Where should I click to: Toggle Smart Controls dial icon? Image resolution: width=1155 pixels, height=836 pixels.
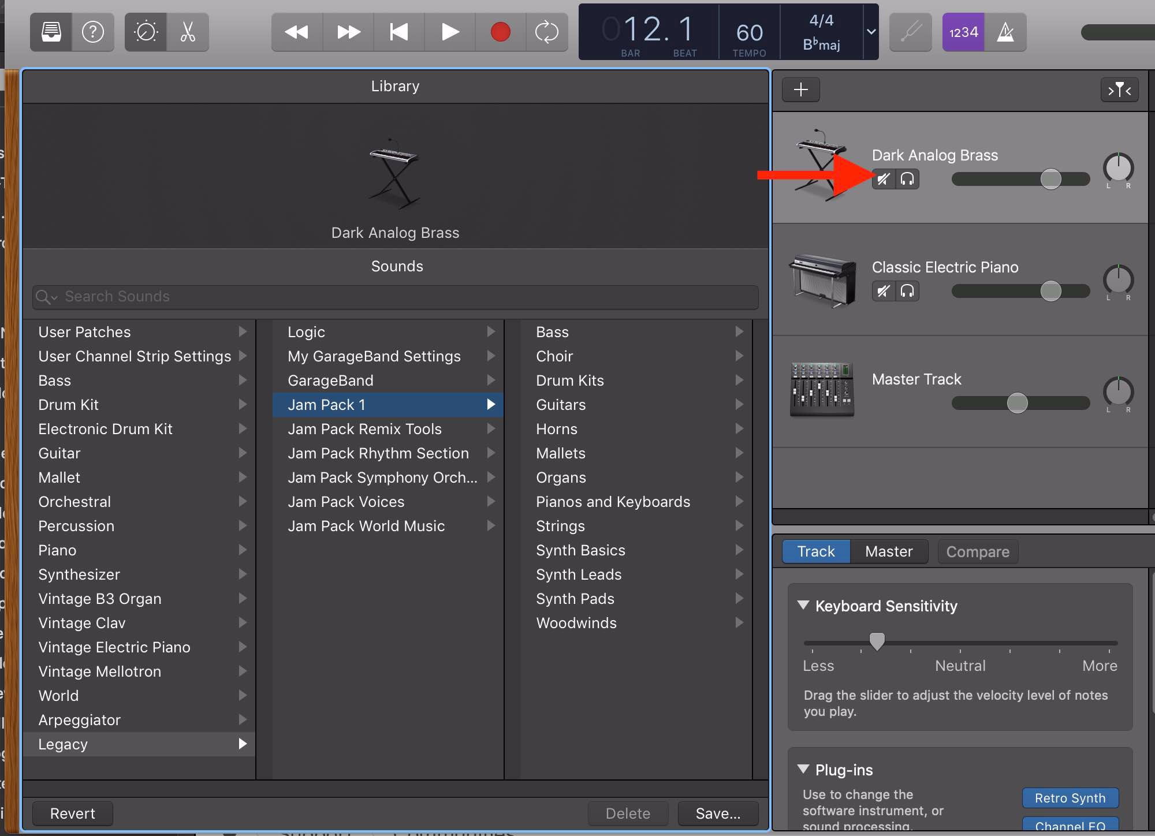(x=146, y=32)
